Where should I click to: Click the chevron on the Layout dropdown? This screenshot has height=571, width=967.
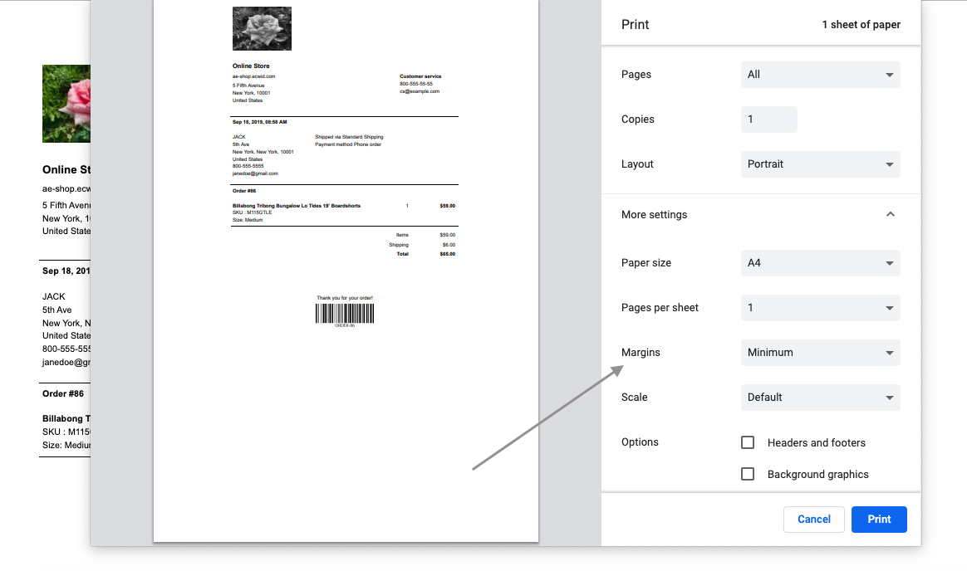890,163
